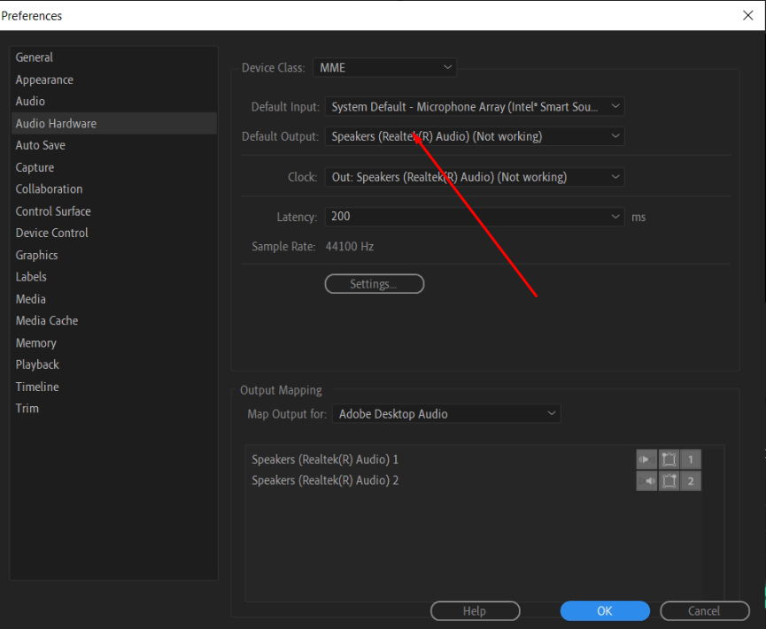Image resolution: width=766 pixels, height=629 pixels.
Task: Open the Map Output for dropdown
Action: [x=446, y=414]
